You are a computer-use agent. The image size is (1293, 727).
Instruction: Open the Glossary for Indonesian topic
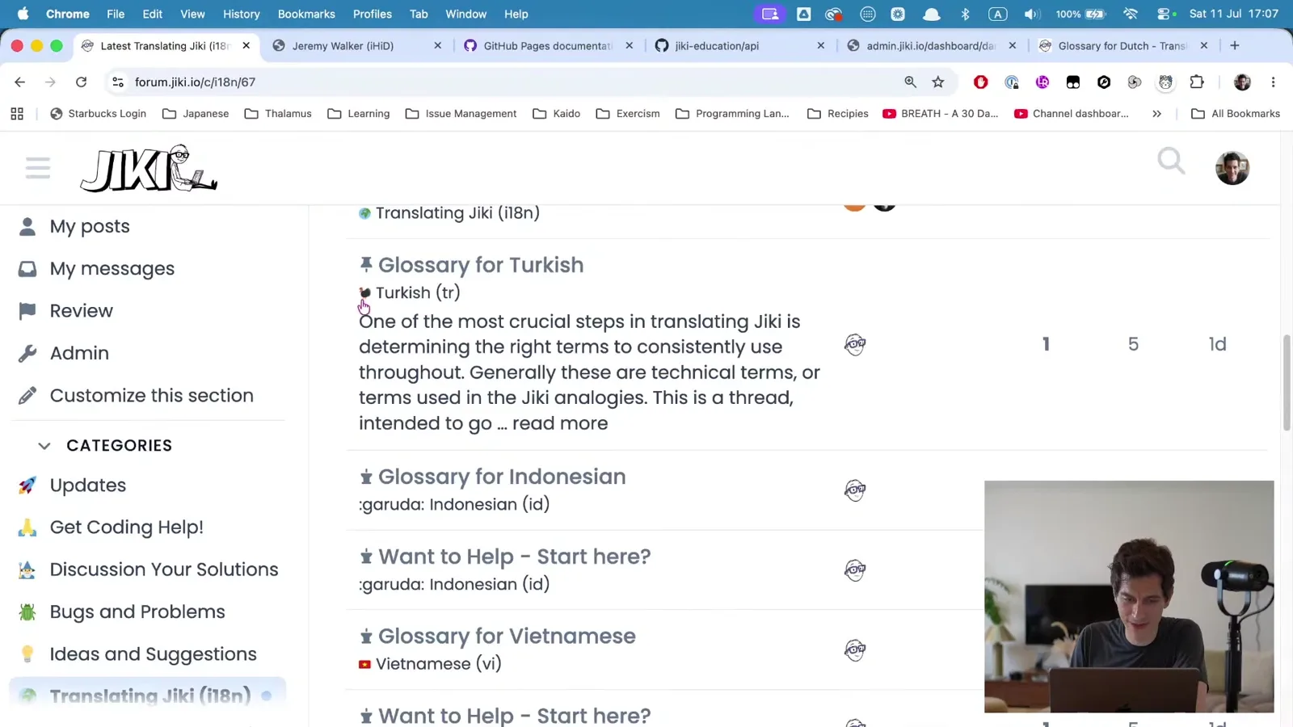(502, 477)
